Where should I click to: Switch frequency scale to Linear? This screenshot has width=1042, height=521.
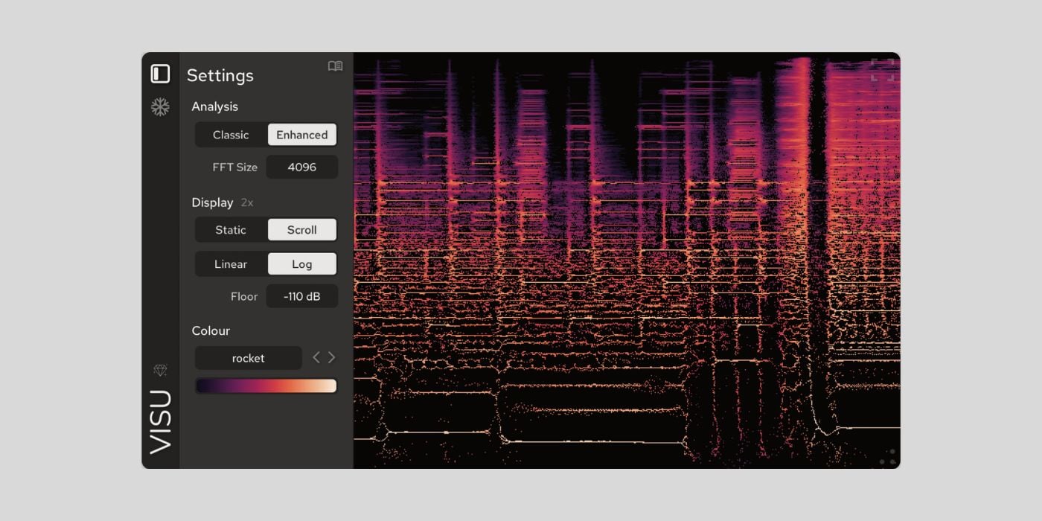coord(231,264)
